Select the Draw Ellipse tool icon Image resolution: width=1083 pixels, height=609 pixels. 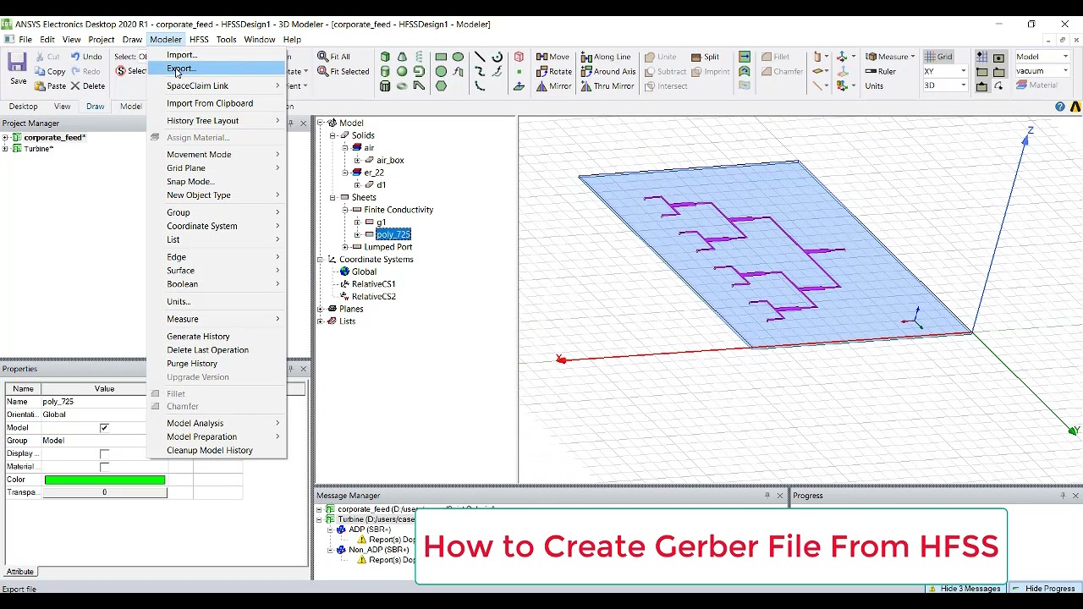[458, 57]
